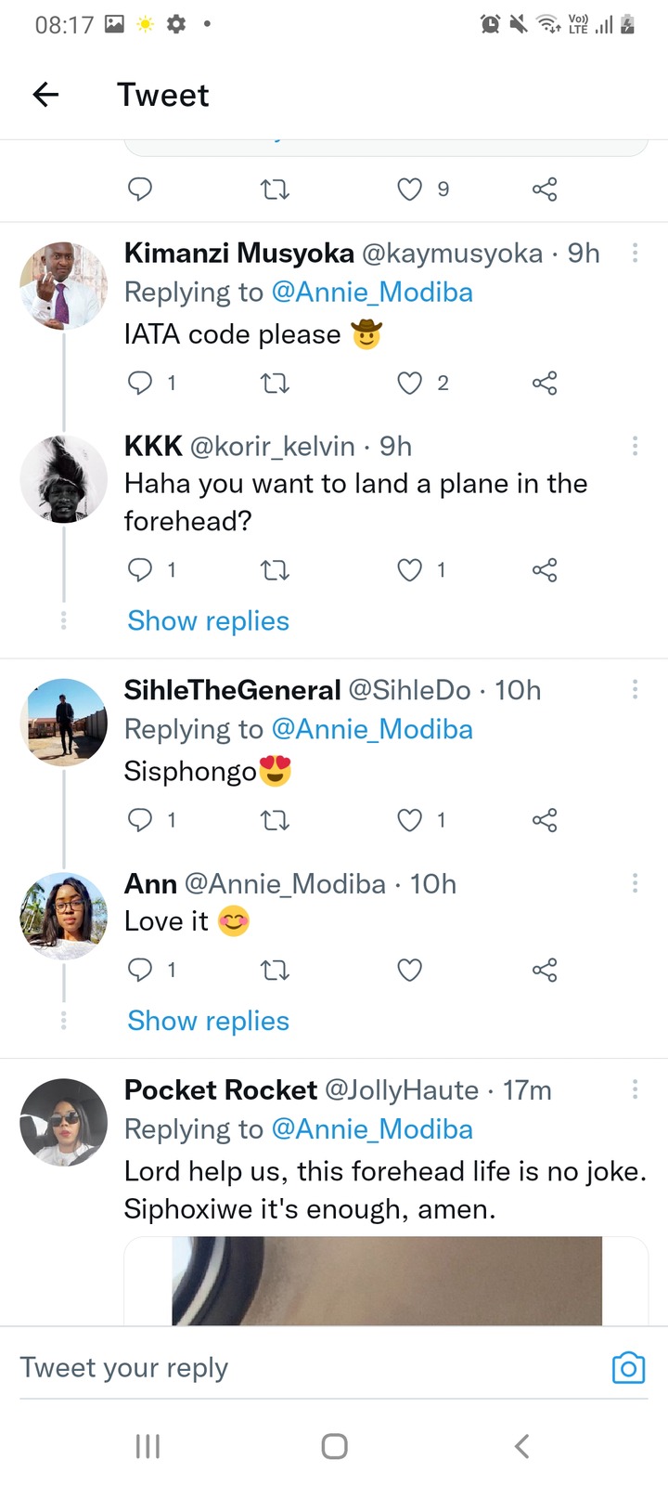668x1486 pixels.
Task: Open more options for Pocket Rocket's tweet
Action: pyautogui.click(x=635, y=1089)
